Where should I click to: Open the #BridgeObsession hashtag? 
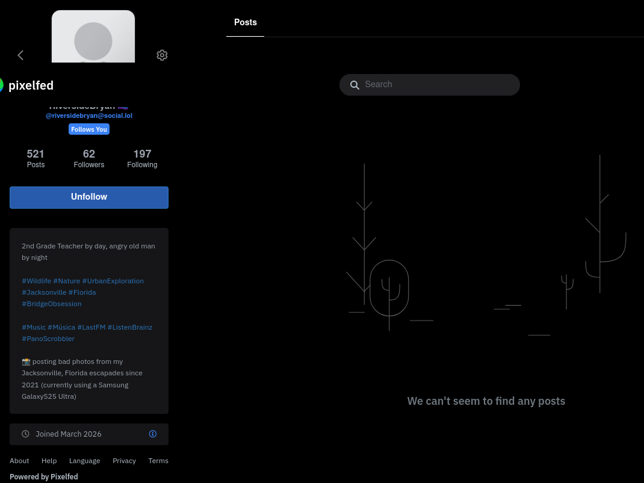click(51, 304)
